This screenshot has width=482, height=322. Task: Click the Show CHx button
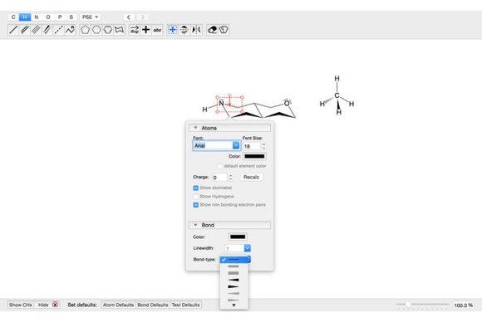(21, 305)
